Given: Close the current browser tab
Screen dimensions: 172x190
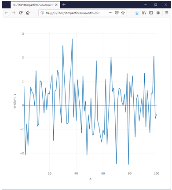Looking at the screenshot, I should [x=56, y=5].
